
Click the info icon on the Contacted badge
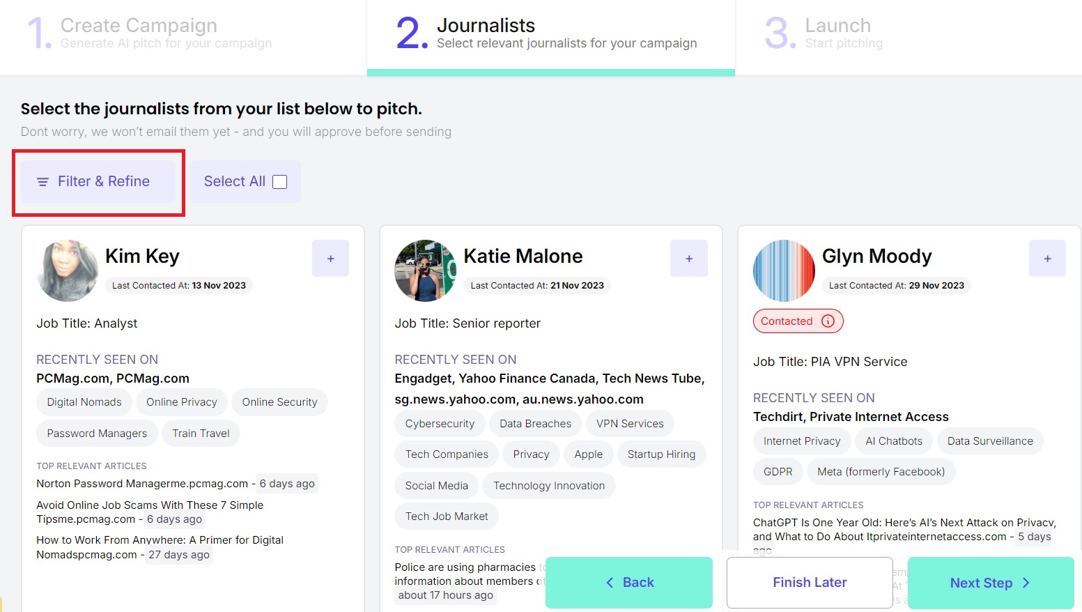[828, 321]
